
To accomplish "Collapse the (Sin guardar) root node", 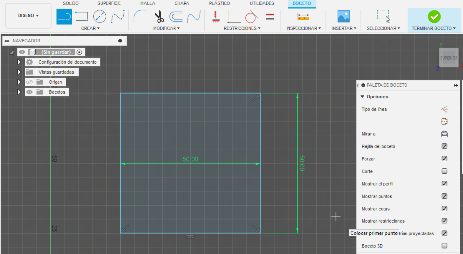I will (12, 52).
